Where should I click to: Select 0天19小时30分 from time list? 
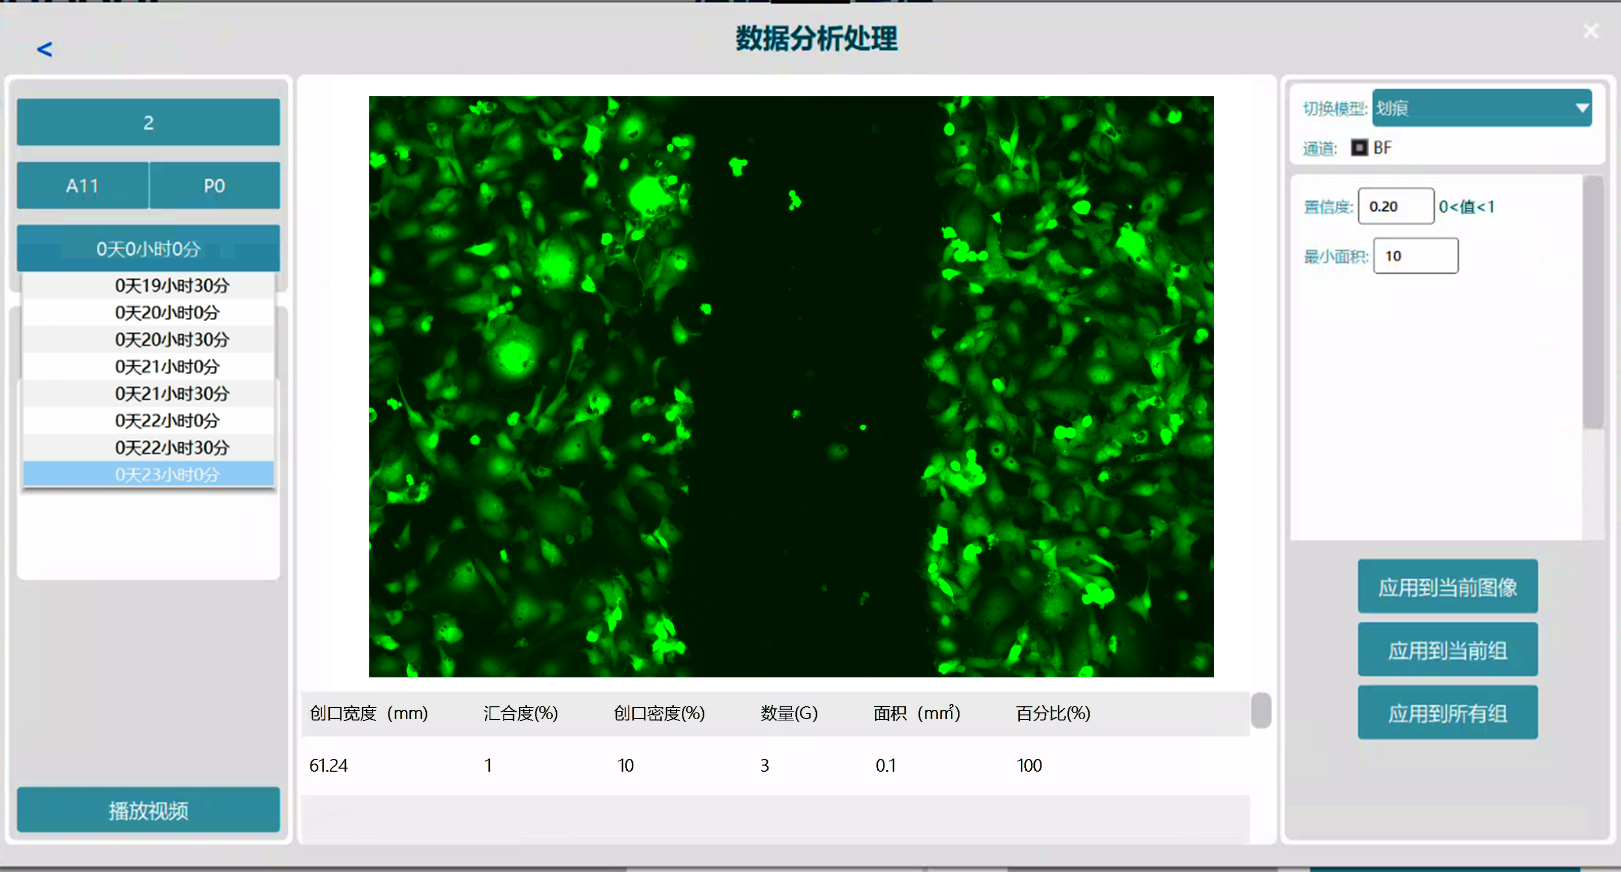tap(171, 285)
